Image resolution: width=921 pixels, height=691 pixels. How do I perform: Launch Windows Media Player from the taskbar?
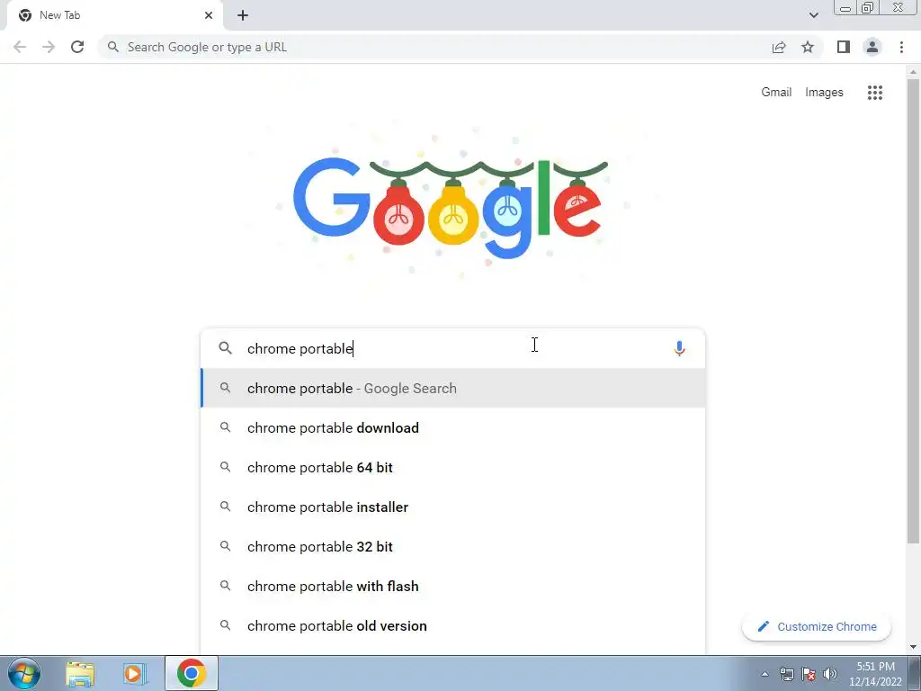click(134, 673)
